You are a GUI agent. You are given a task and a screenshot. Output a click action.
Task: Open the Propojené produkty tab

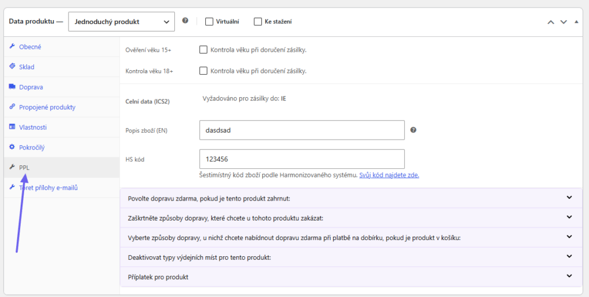[62, 107]
